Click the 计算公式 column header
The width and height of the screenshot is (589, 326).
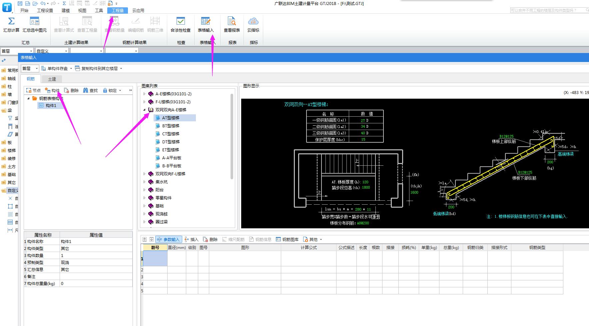coord(308,248)
